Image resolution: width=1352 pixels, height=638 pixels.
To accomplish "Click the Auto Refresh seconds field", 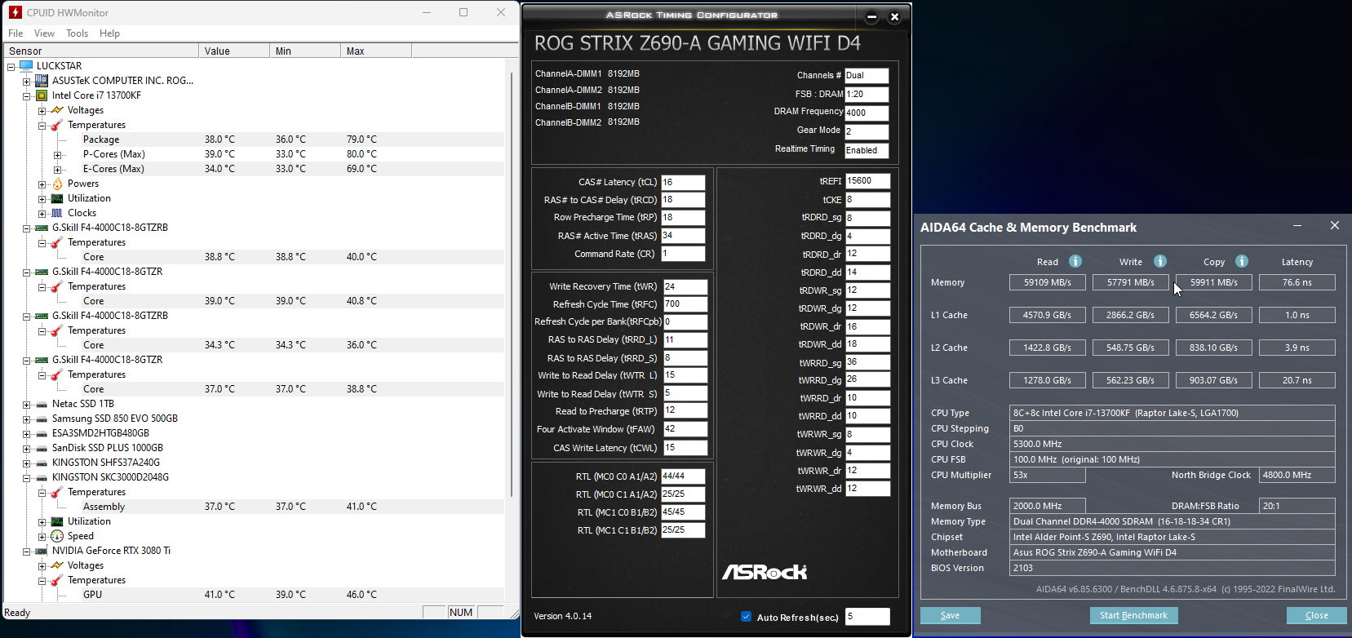I will (867, 617).
